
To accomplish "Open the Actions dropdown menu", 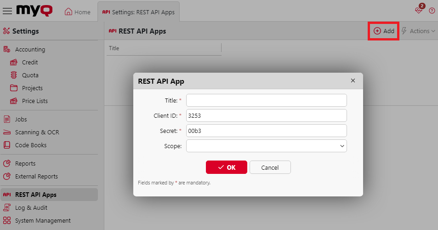I will [418, 31].
